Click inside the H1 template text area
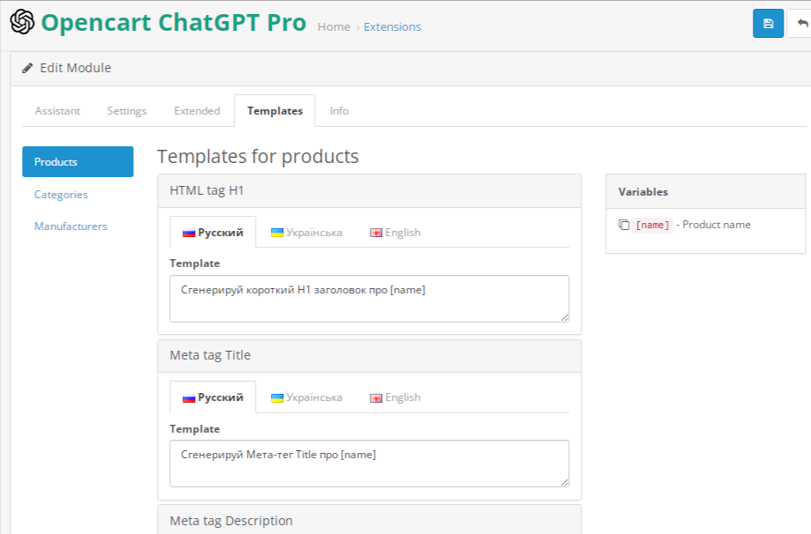Viewport: 811px width, 534px height. click(368, 298)
